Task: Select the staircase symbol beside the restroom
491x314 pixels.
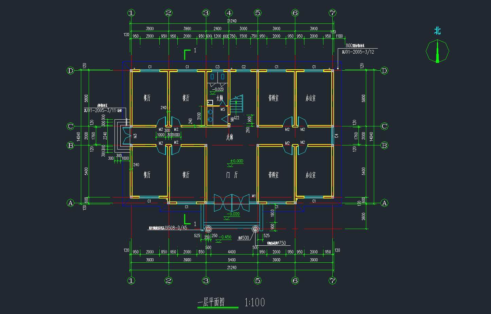Action: [x=237, y=103]
